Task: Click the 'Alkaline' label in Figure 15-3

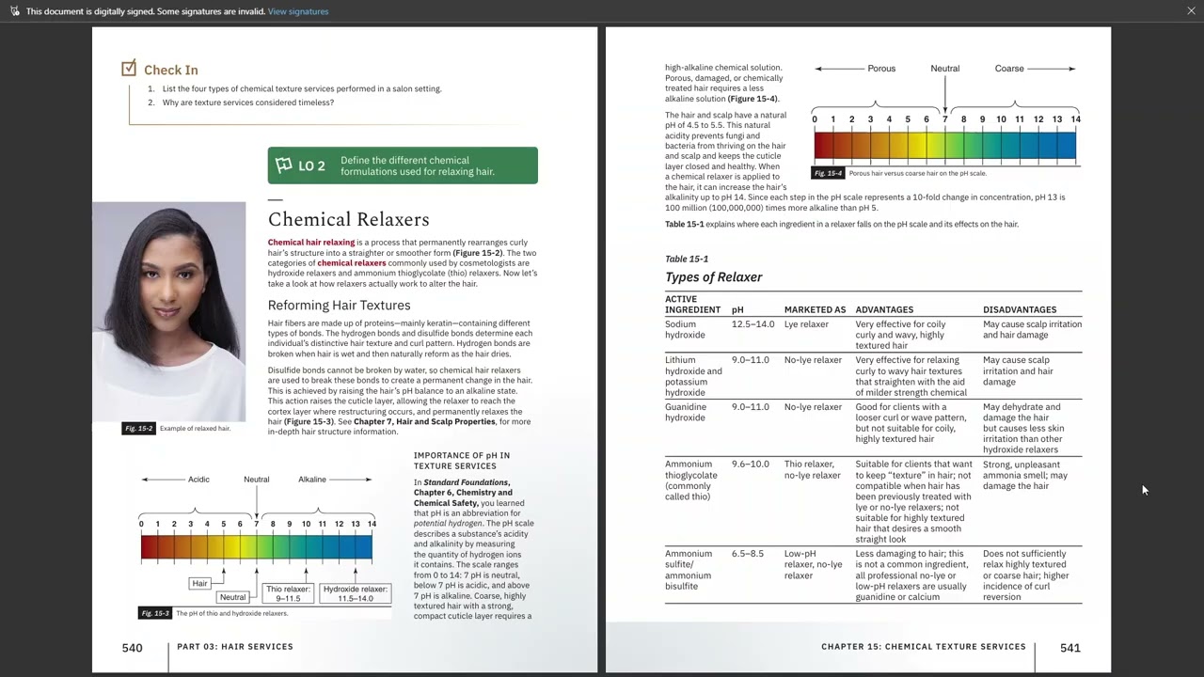Action: click(312, 480)
